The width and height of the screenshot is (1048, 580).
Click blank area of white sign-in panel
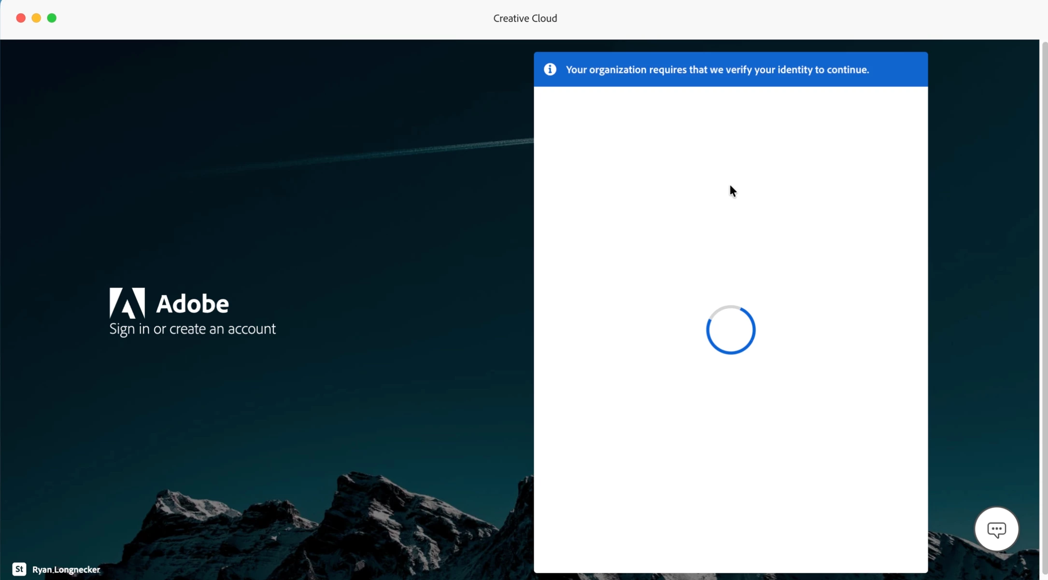click(x=730, y=458)
